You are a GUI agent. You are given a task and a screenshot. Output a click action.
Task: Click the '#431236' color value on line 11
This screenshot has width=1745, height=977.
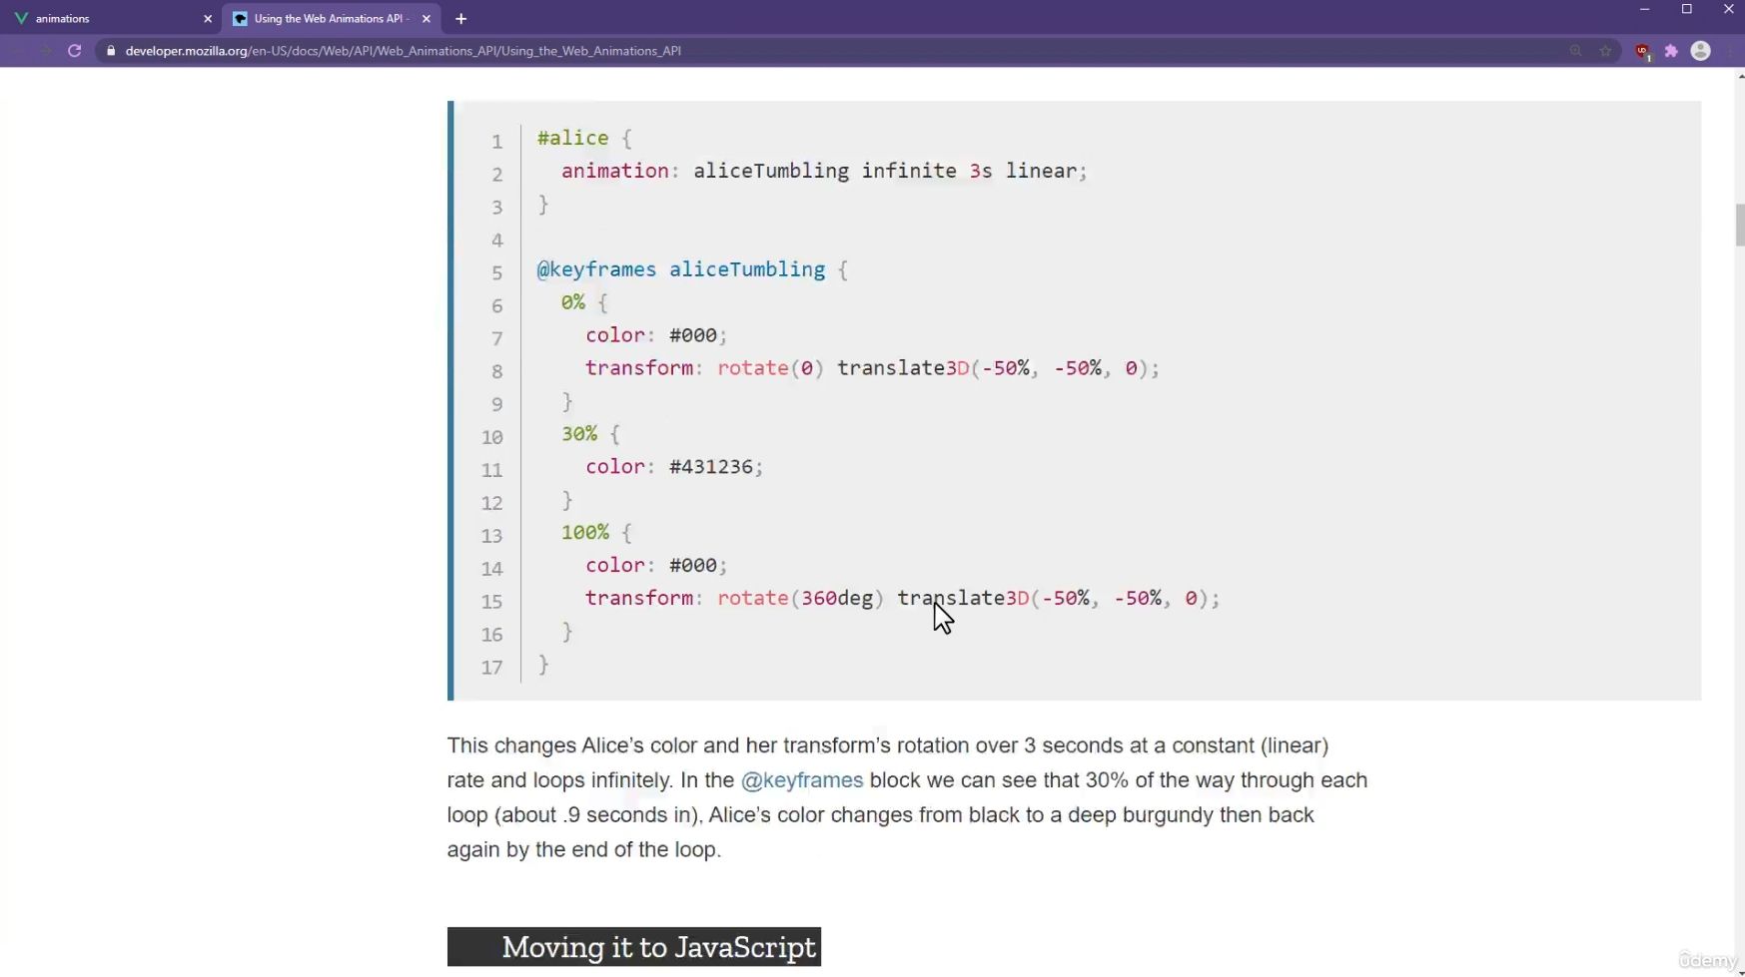coord(710,467)
